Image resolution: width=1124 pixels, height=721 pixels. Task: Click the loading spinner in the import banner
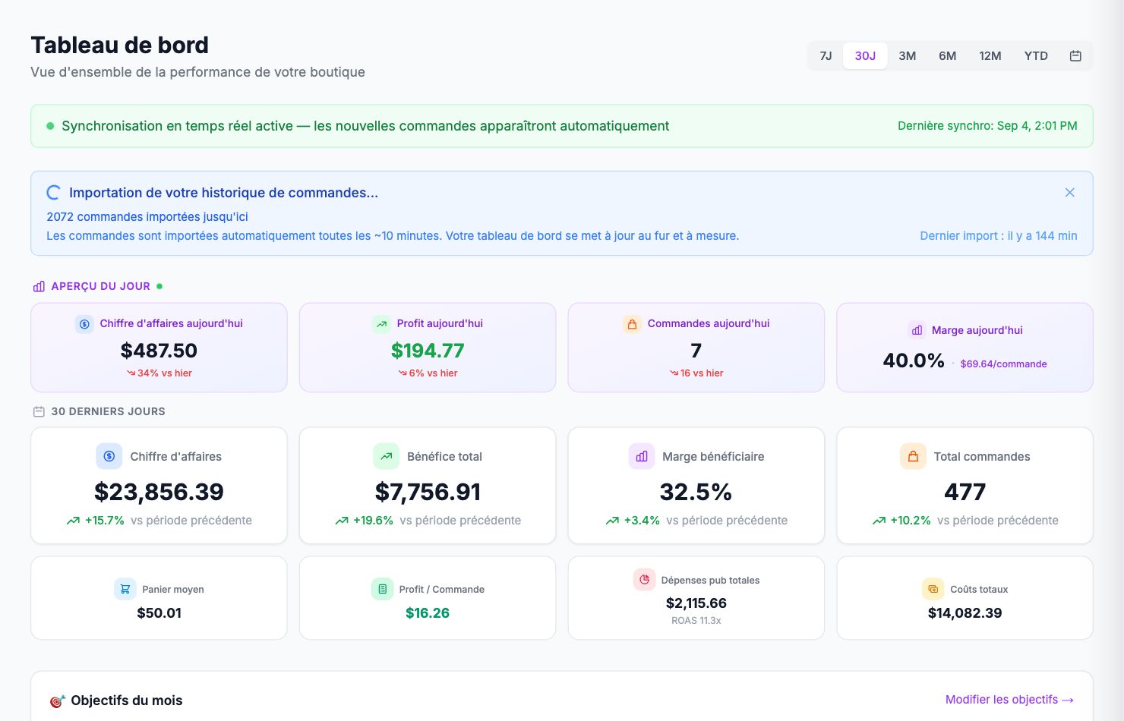[54, 193]
